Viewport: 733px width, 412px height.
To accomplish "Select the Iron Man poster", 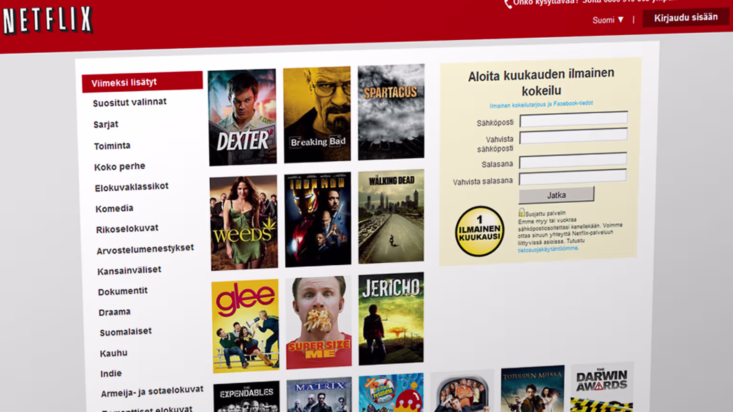I will pos(318,219).
